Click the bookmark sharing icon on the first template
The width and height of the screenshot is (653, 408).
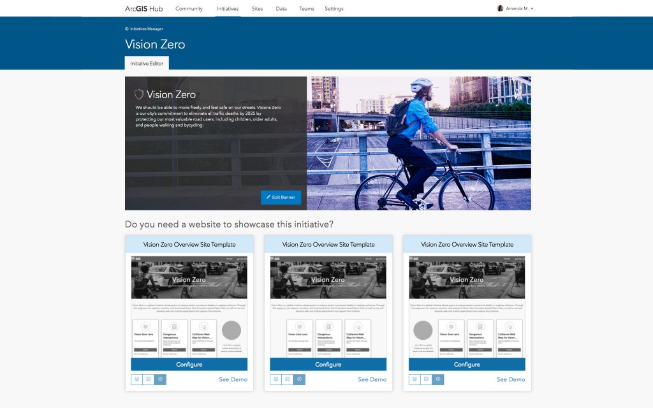click(148, 379)
